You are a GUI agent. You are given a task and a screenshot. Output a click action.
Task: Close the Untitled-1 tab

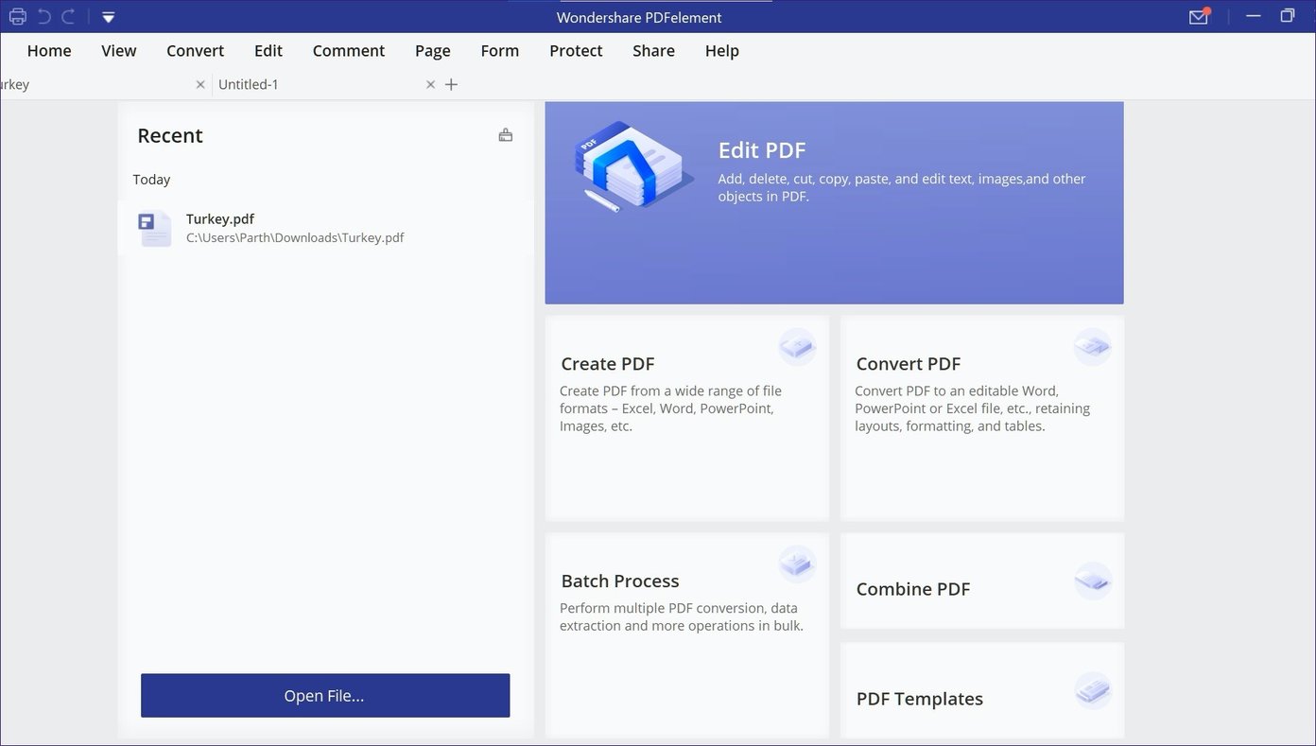point(430,84)
